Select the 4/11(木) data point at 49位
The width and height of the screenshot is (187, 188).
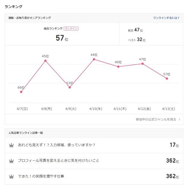click(118, 67)
